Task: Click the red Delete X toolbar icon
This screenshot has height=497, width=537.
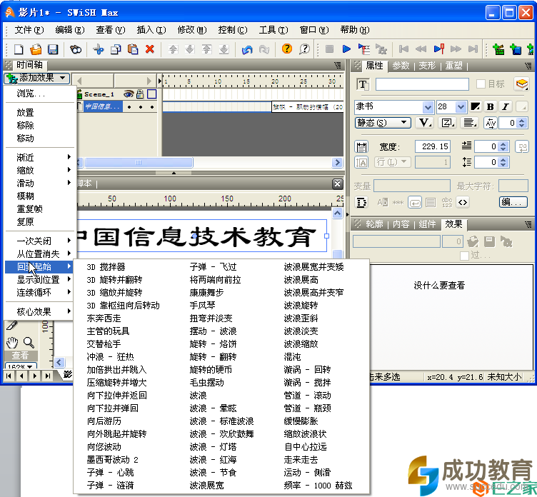Action: [x=150, y=49]
